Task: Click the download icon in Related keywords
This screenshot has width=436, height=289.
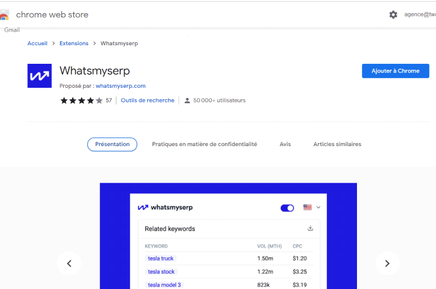Action: 310,228
